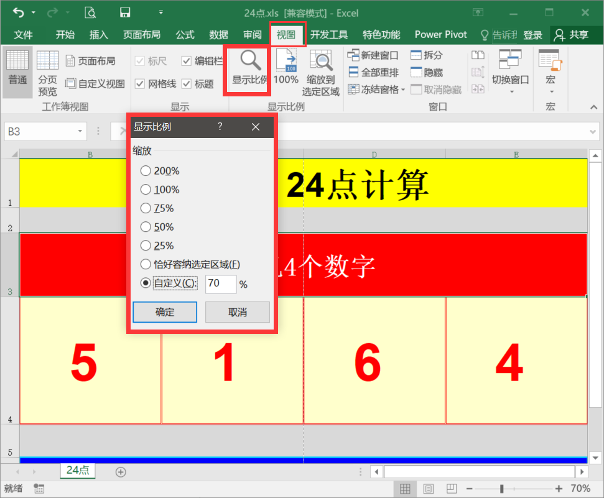The height and width of the screenshot is (498, 604).
Task: Click the View Side by Side icon
Action: 478,55
